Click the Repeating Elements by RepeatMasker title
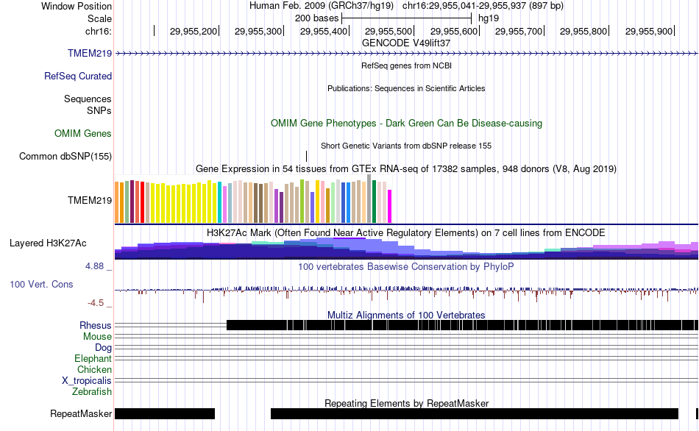699x431 pixels. [407, 403]
